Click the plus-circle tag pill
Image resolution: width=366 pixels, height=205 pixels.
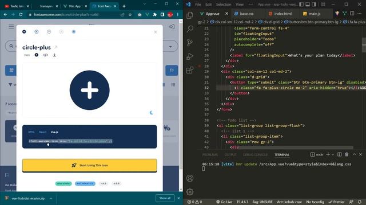pos(63,183)
